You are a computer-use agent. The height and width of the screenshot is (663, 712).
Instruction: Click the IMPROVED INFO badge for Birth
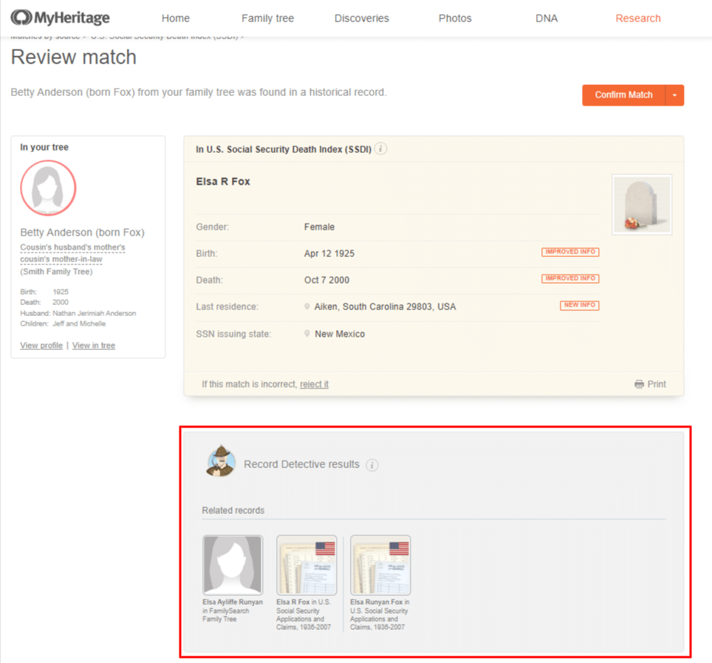pyautogui.click(x=570, y=252)
